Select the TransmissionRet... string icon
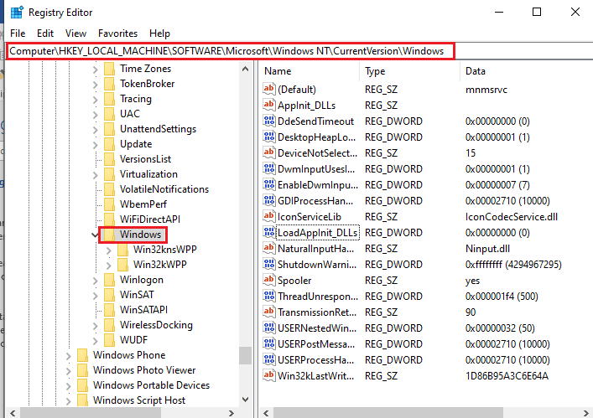593x418 pixels. tap(269, 312)
